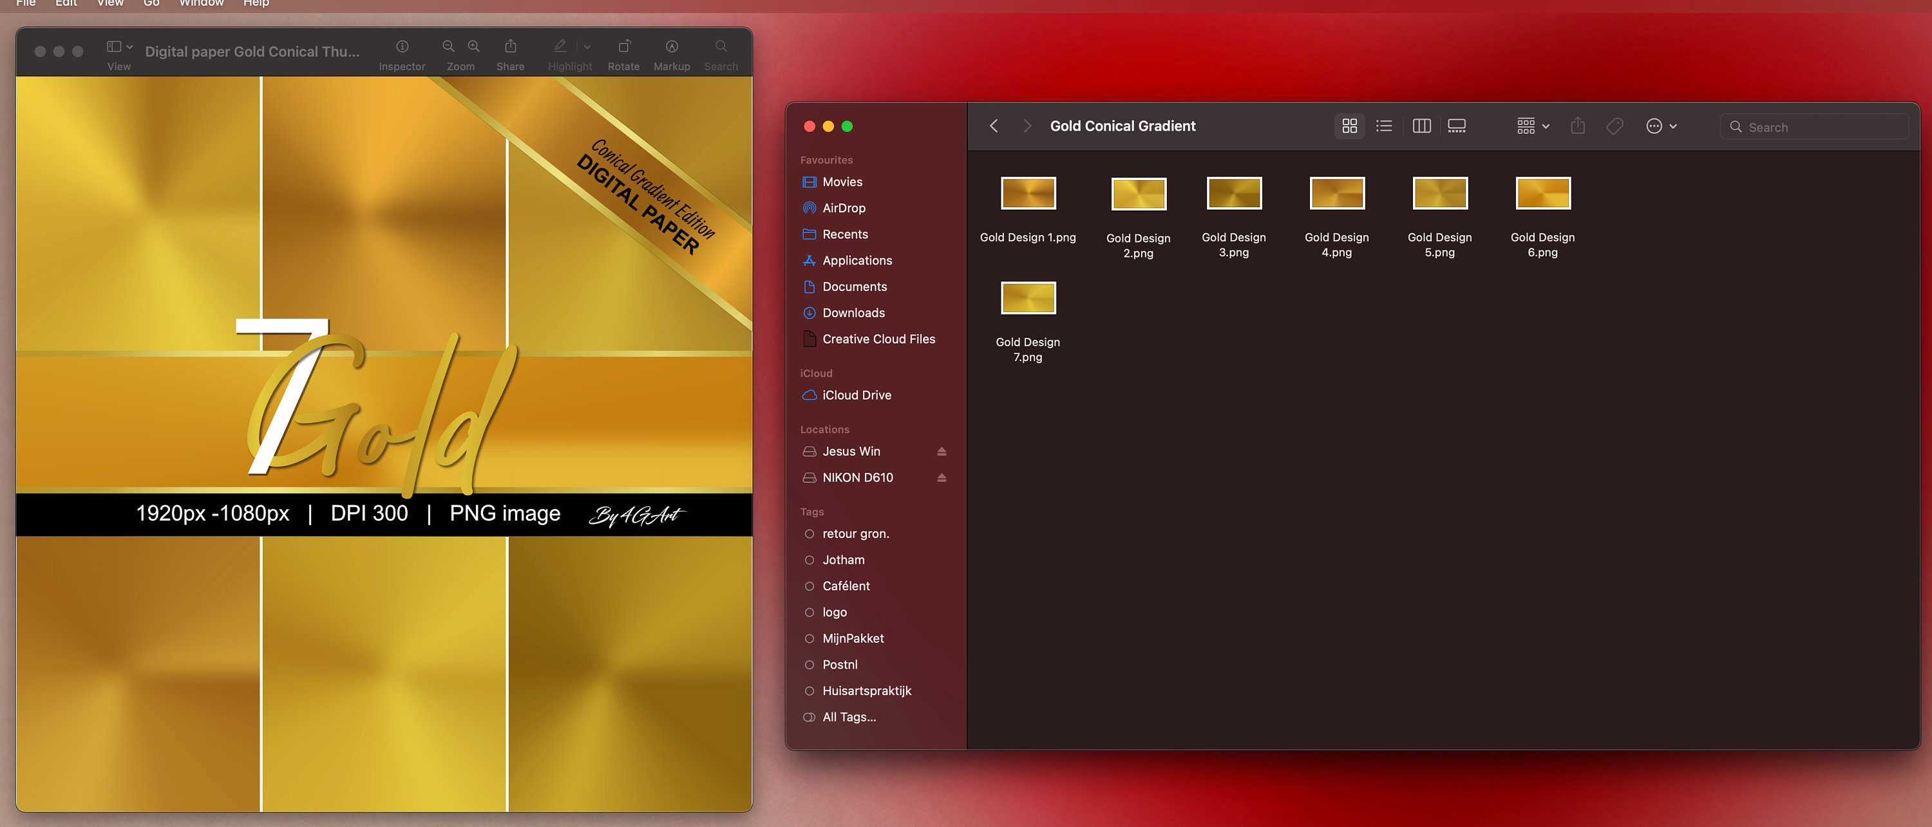
Task: Switch Finder to list view
Action: tap(1385, 126)
